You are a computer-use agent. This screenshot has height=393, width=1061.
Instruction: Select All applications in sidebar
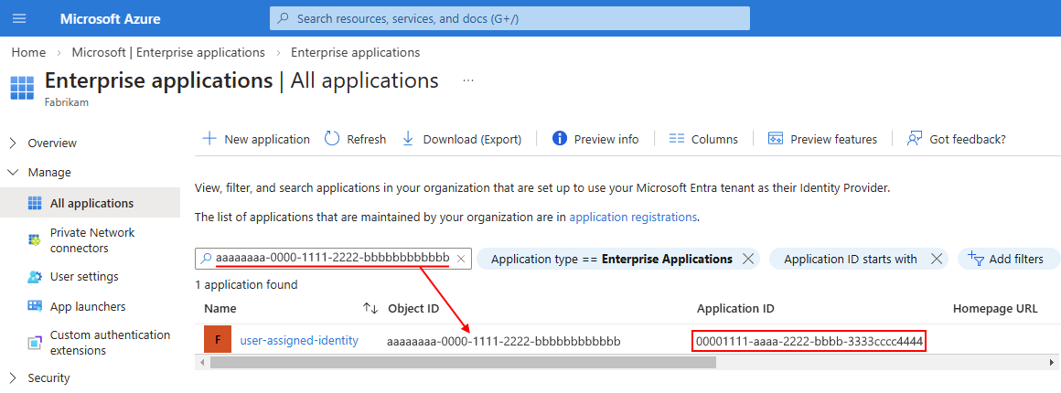click(90, 203)
